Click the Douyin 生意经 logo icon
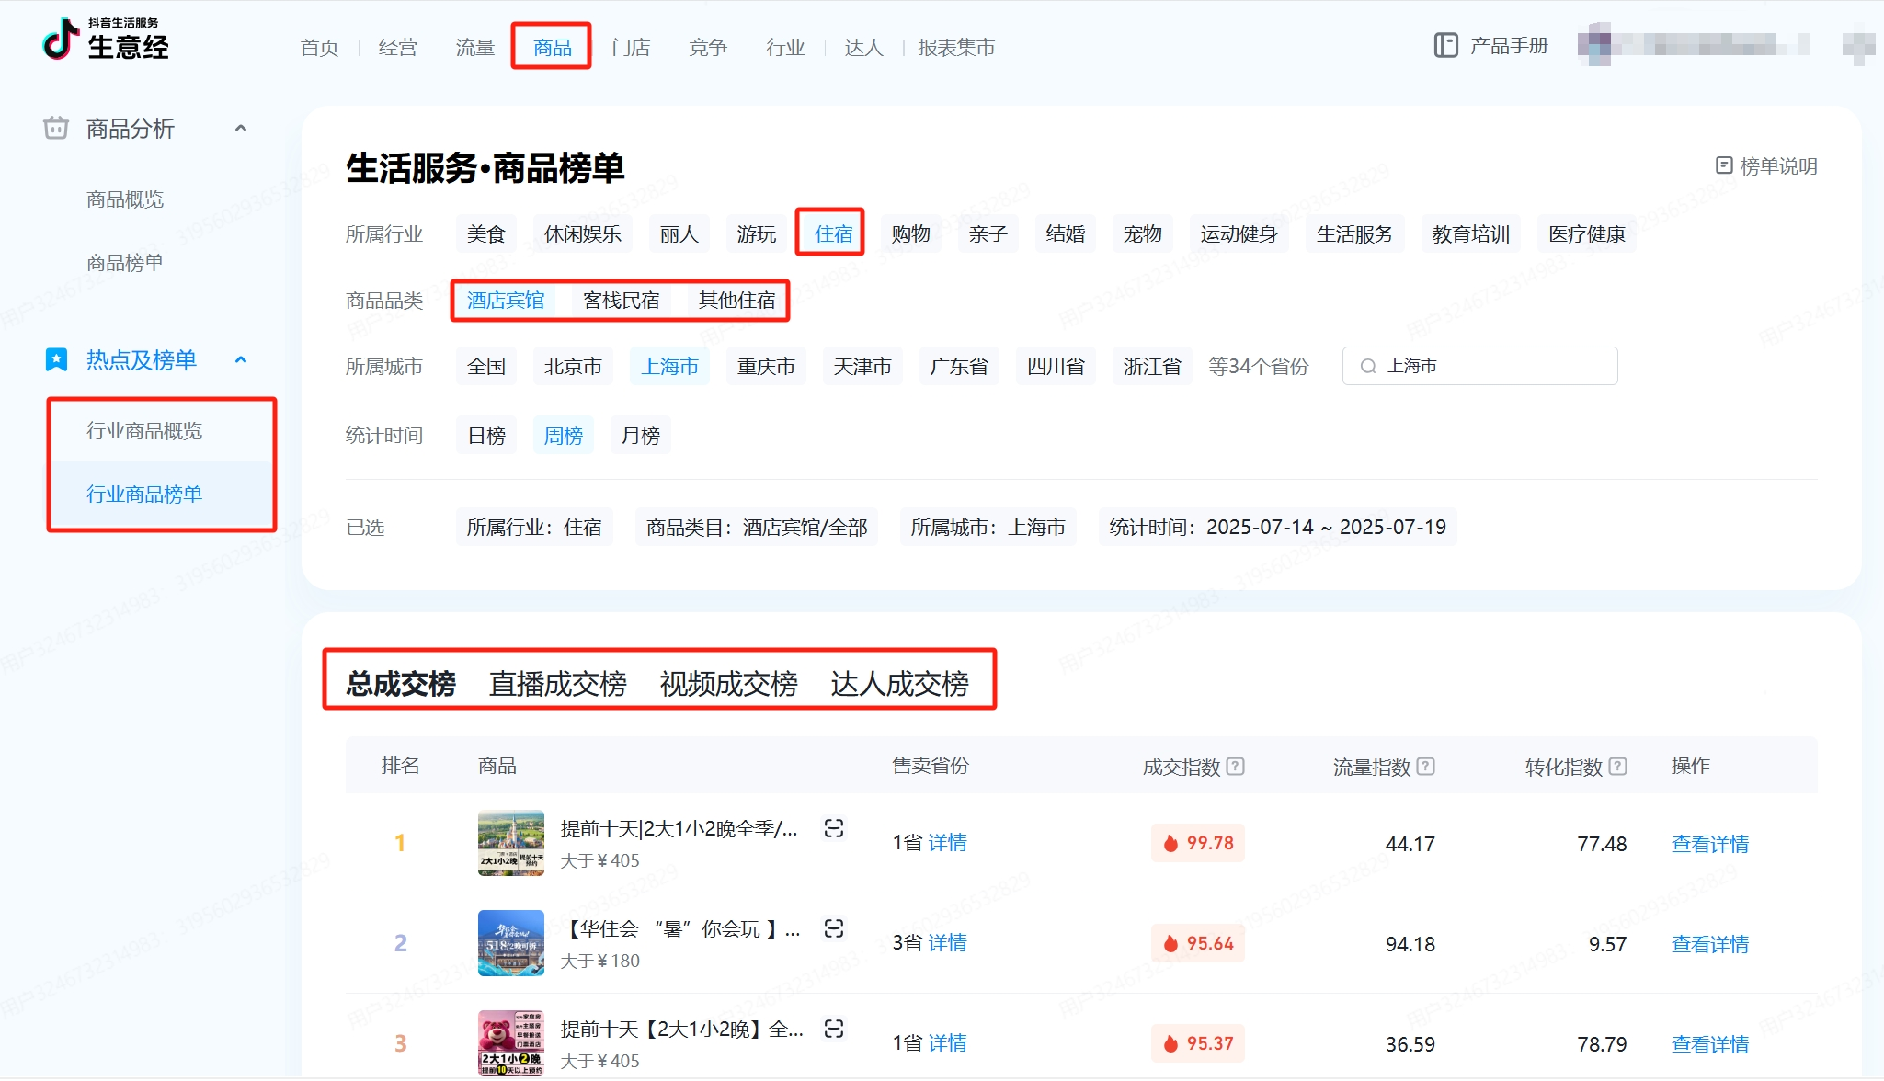1884x1081 pixels. (x=61, y=40)
